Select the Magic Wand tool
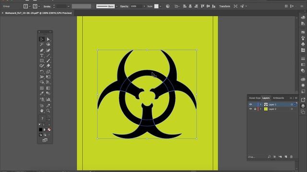 click(x=42, y=44)
